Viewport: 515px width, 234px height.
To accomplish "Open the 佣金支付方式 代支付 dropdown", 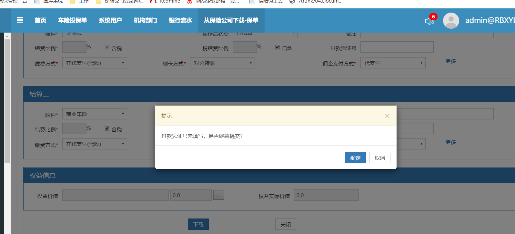I will pos(393,63).
